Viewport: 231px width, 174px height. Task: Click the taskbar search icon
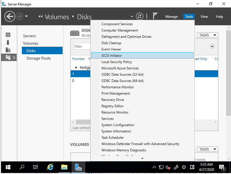tap(22, 167)
